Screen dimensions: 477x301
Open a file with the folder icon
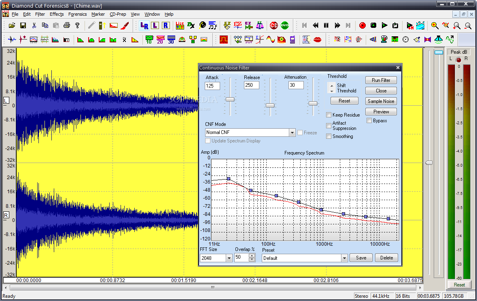pos(12,25)
